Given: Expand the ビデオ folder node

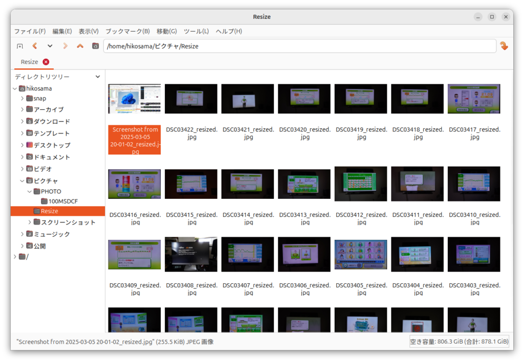Looking at the screenshot, I should (x=23, y=169).
